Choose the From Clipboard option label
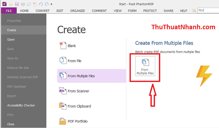The width and height of the screenshot is (219, 128). pyautogui.click(x=79, y=106)
